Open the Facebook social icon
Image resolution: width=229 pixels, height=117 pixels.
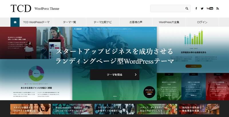(196, 9)
